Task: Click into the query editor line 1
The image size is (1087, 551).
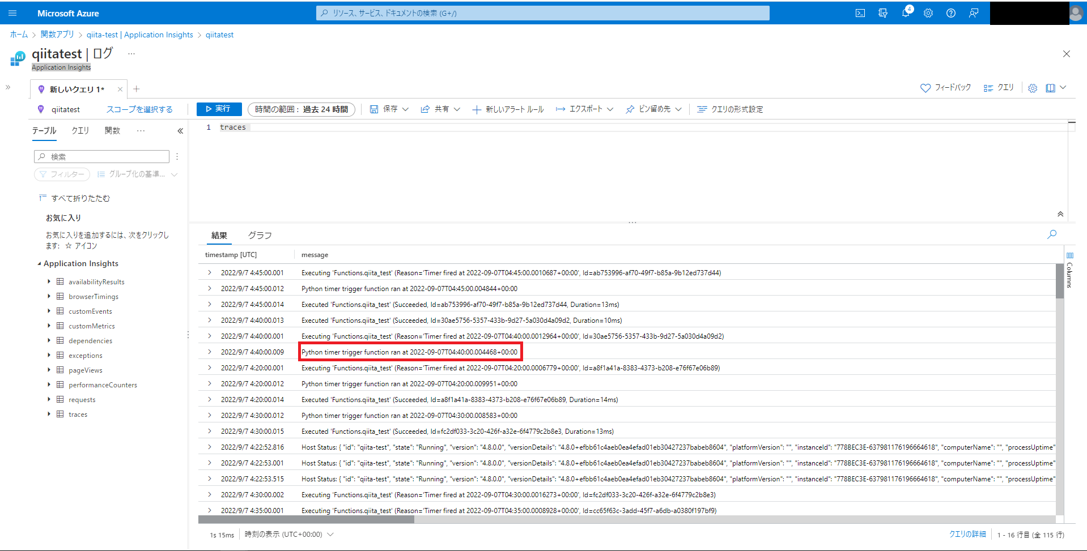Action: coord(643,127)
